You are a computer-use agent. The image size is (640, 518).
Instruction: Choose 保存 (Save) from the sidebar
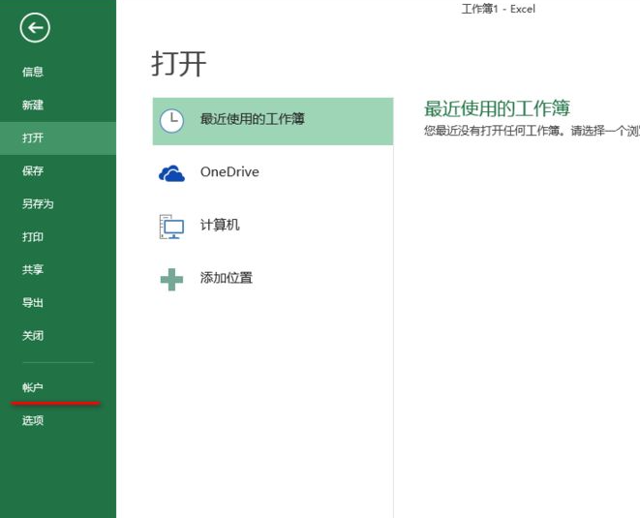pyautogui.click(x=33, y=170)
